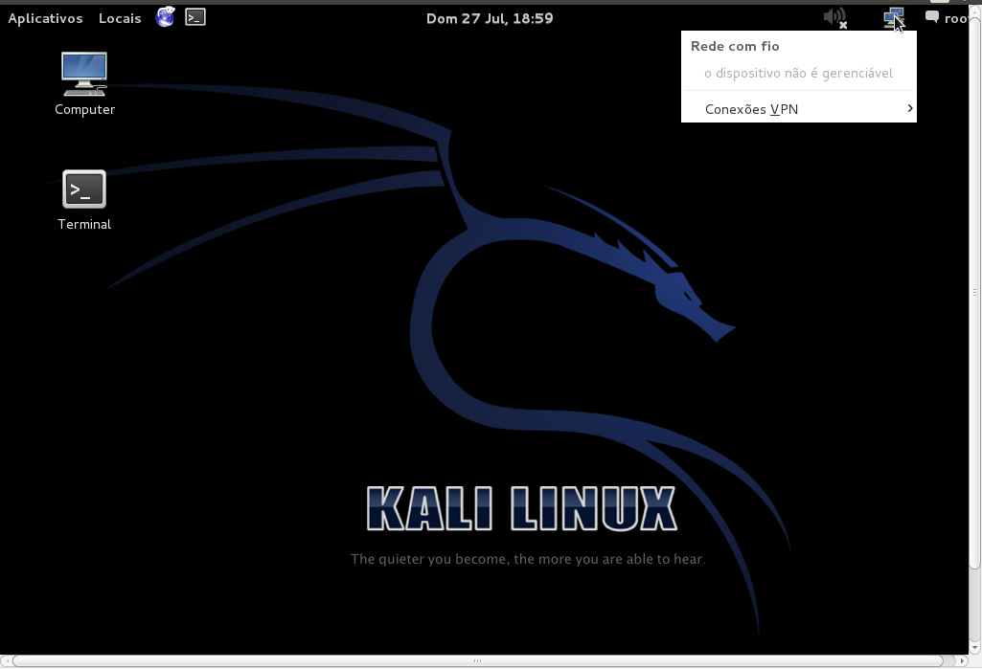Select the Computer desktop icon
This screenshot has width=982, height=669.
point(84,83)
